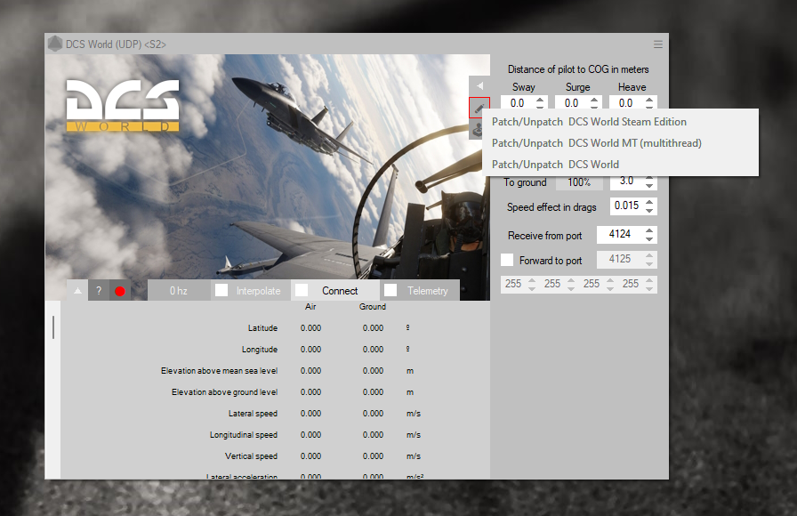Open the hamburger menu in title bar
The height and width of the screenshot is (516, 797).
click(x=658, y=44)
